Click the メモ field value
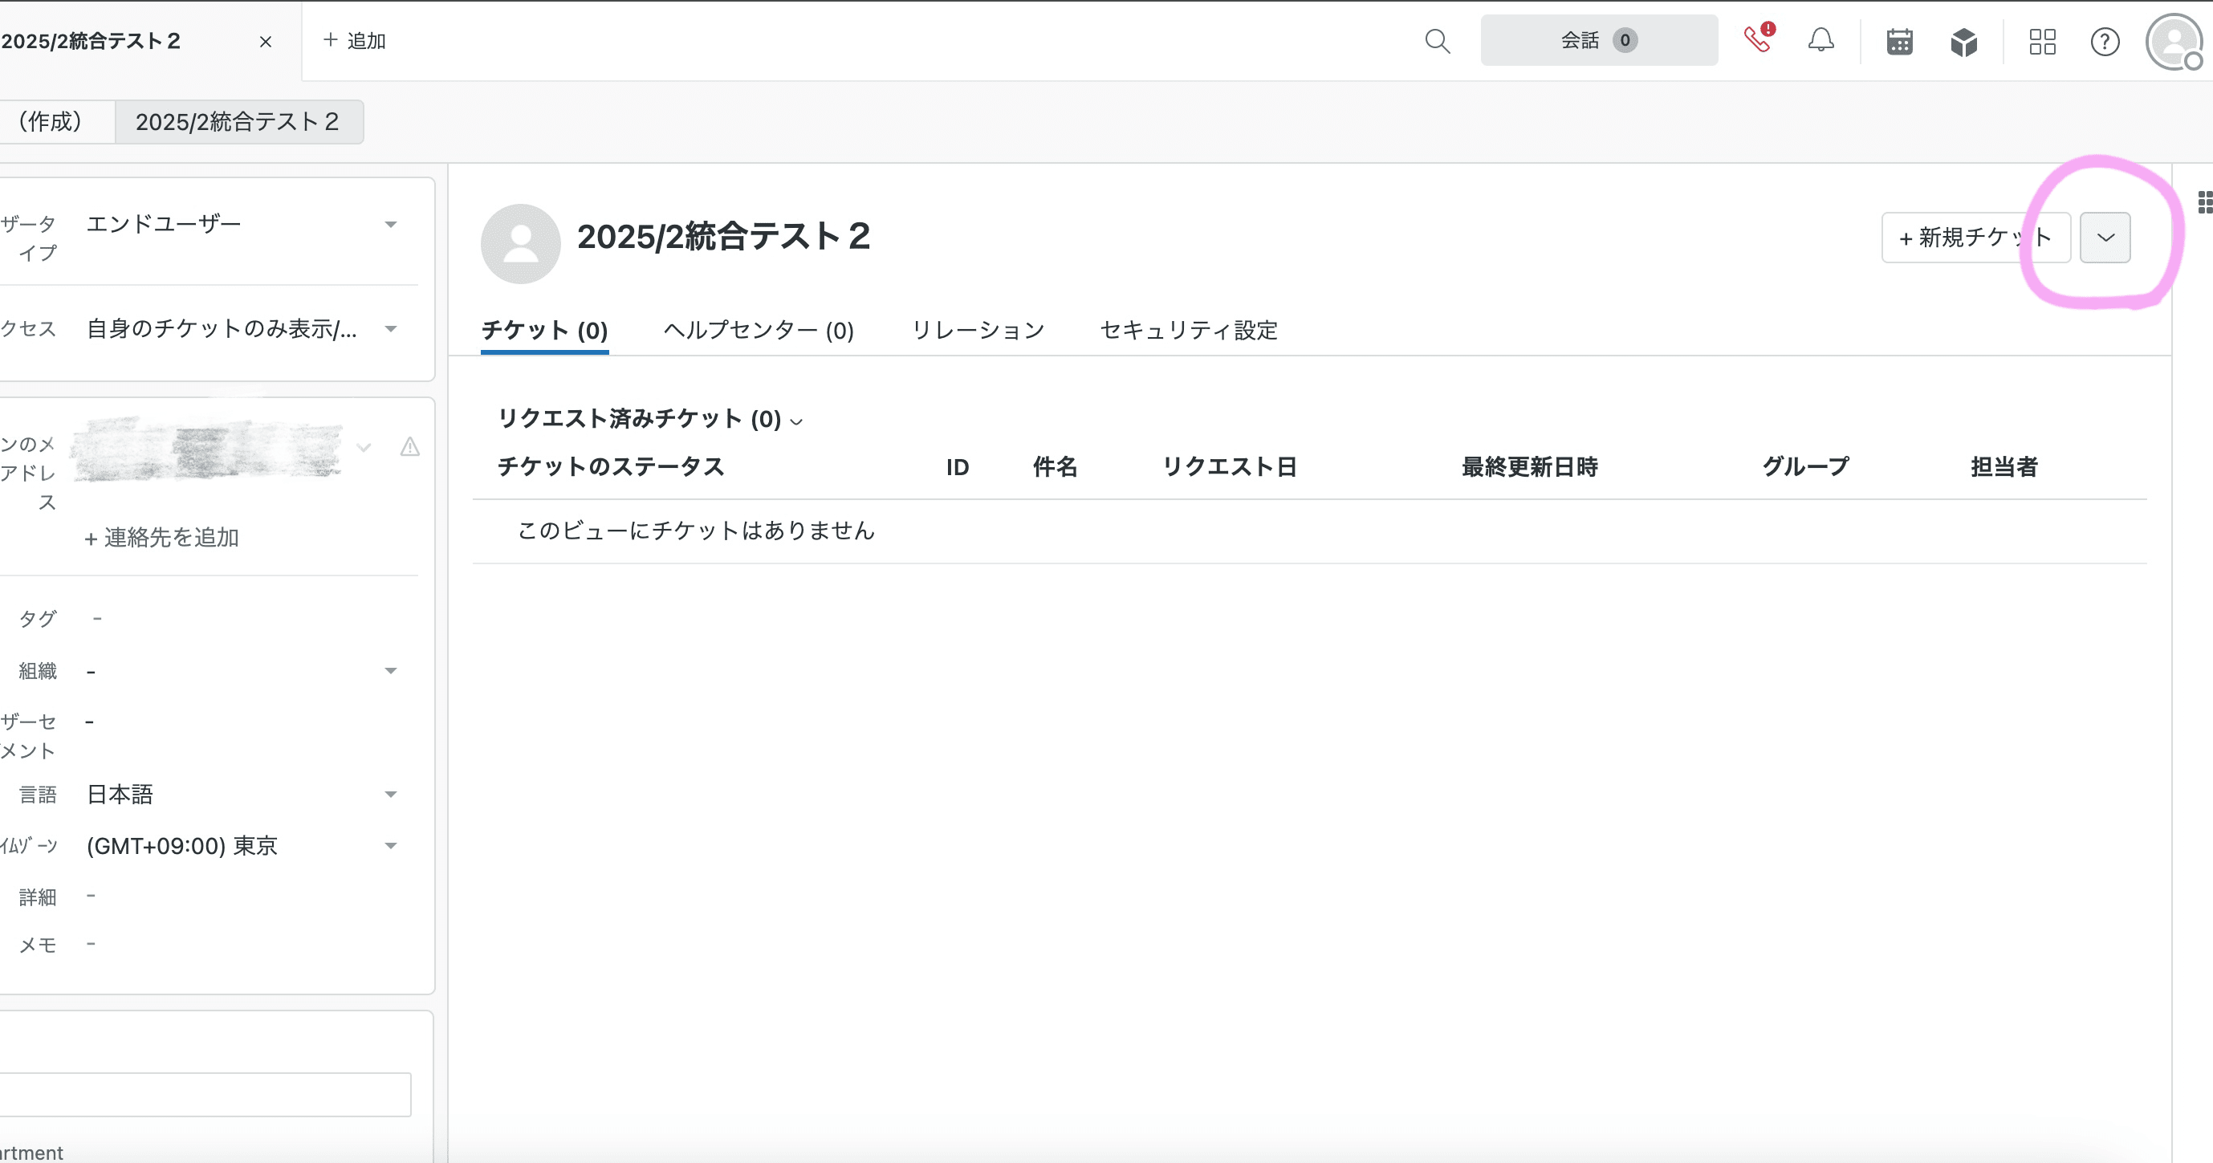This screenshot has height=1163, width=2213. coord(91,944)
